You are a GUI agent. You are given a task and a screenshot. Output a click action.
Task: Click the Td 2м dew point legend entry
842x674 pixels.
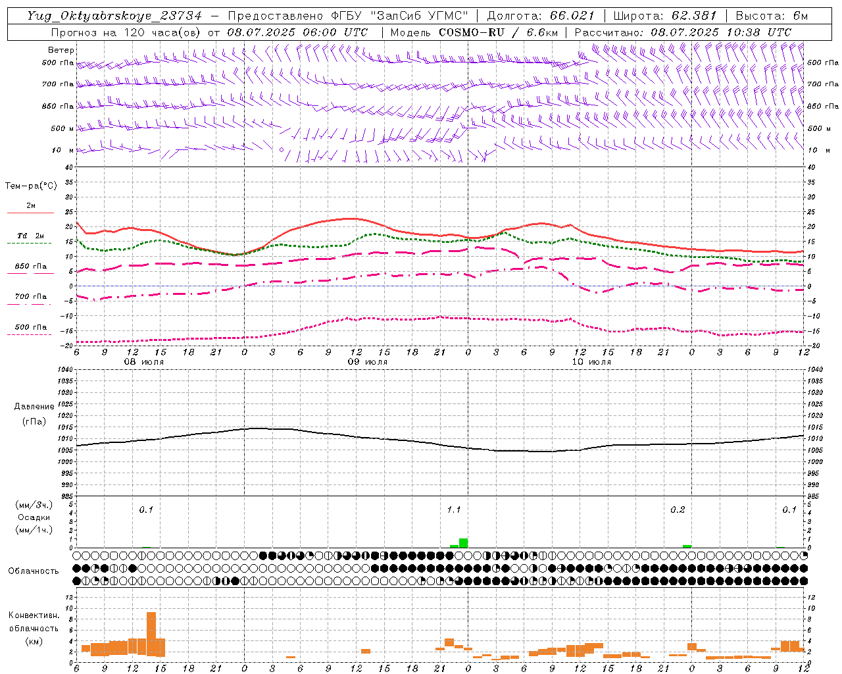point(30,236)
